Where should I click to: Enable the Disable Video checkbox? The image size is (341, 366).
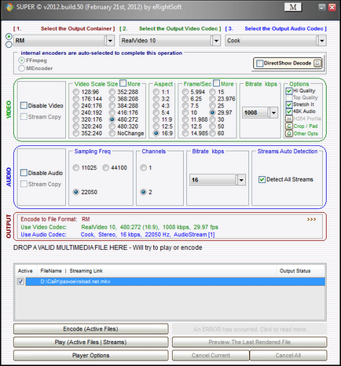tap(24, 105)
